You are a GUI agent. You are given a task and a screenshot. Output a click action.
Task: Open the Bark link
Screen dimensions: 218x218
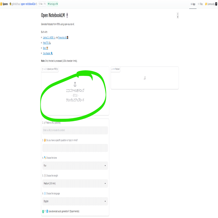(x=45, y=48)
